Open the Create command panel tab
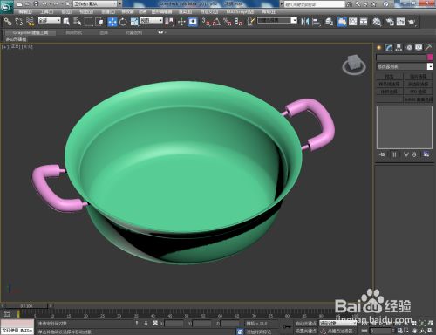Image resolution: width=436 pixels, height=335 pixels. (x=379, y=48)
